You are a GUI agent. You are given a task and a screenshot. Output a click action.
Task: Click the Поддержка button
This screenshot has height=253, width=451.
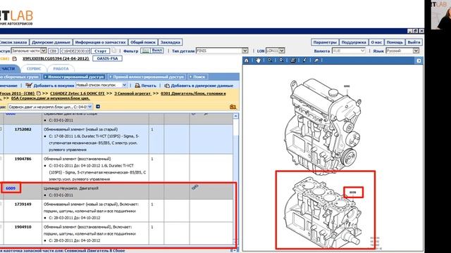point(354,42)
